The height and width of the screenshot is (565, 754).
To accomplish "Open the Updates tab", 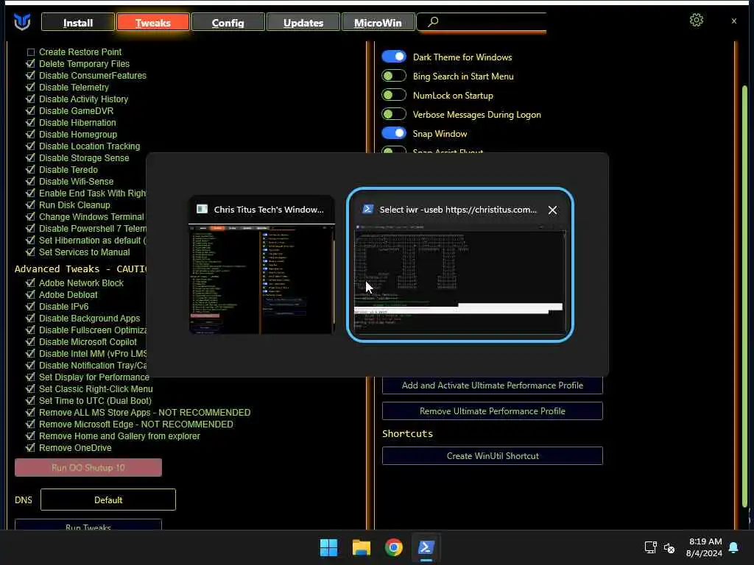I will point(303,23).
